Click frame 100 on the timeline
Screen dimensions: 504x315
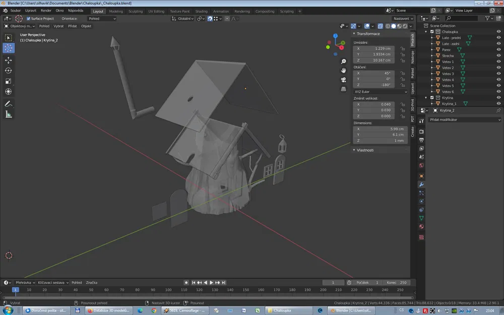(x=169, y=290)
